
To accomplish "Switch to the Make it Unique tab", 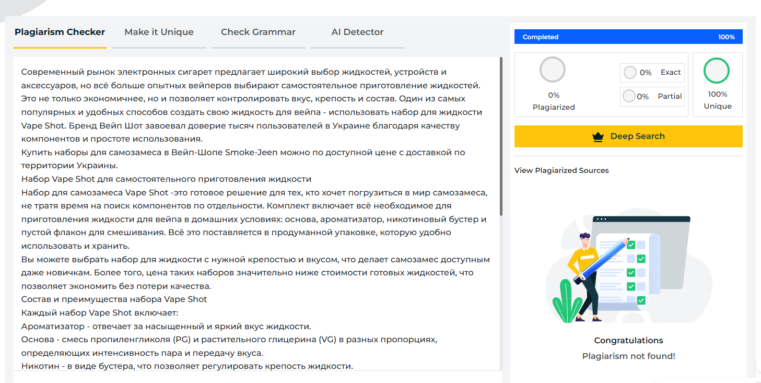I will pyautogui.click(x=159, y=32).
